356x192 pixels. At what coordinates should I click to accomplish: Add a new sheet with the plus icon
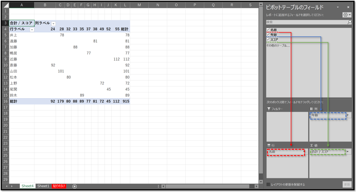pos(74,186)
